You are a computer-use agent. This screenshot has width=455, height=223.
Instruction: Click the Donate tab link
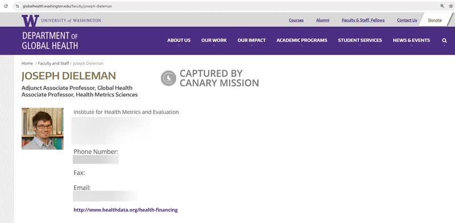click(x=435, y=20)
